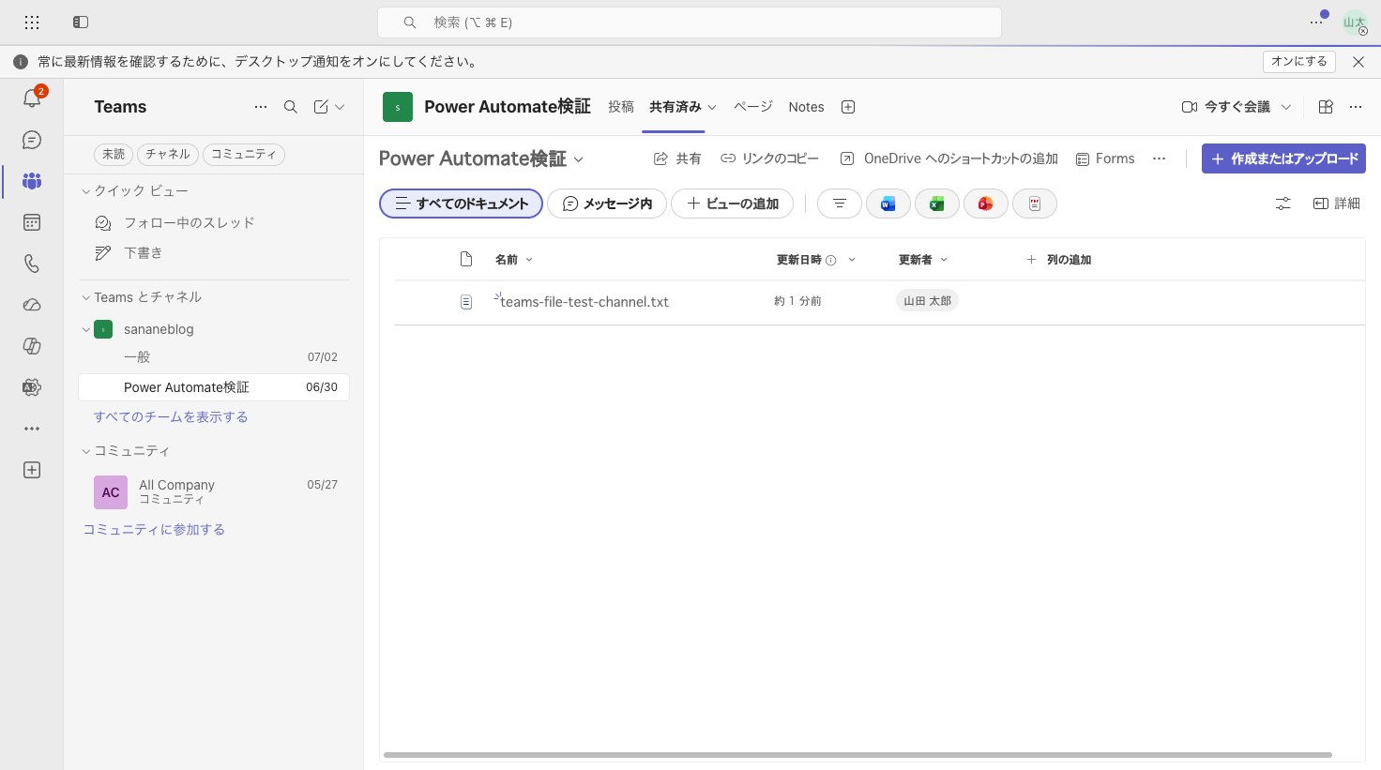The image size is (1381, 770).
Task: Click OneDrive へのショートカットの追加
Action: pos(948,159)
